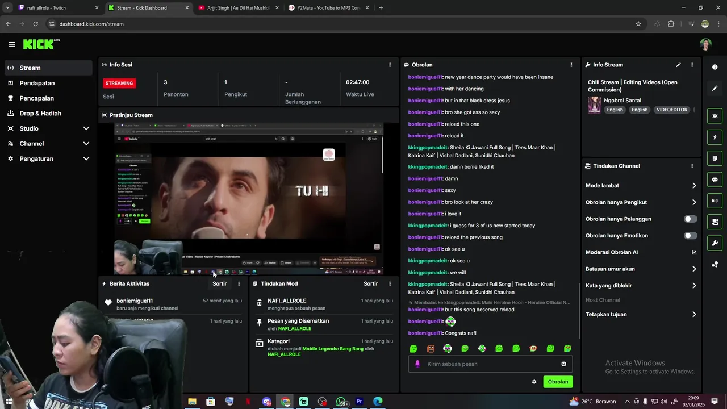This screenshot has height=409, width=727.
Task: Bookmark this page with star icon
Action: [x=638, y=24]
